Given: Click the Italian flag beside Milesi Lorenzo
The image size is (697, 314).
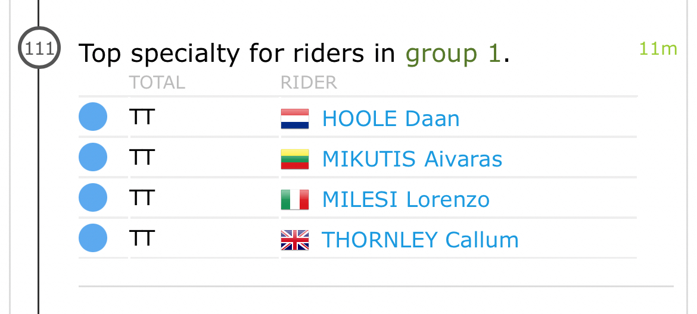Looking at the screenshot, I should (294, 199).
